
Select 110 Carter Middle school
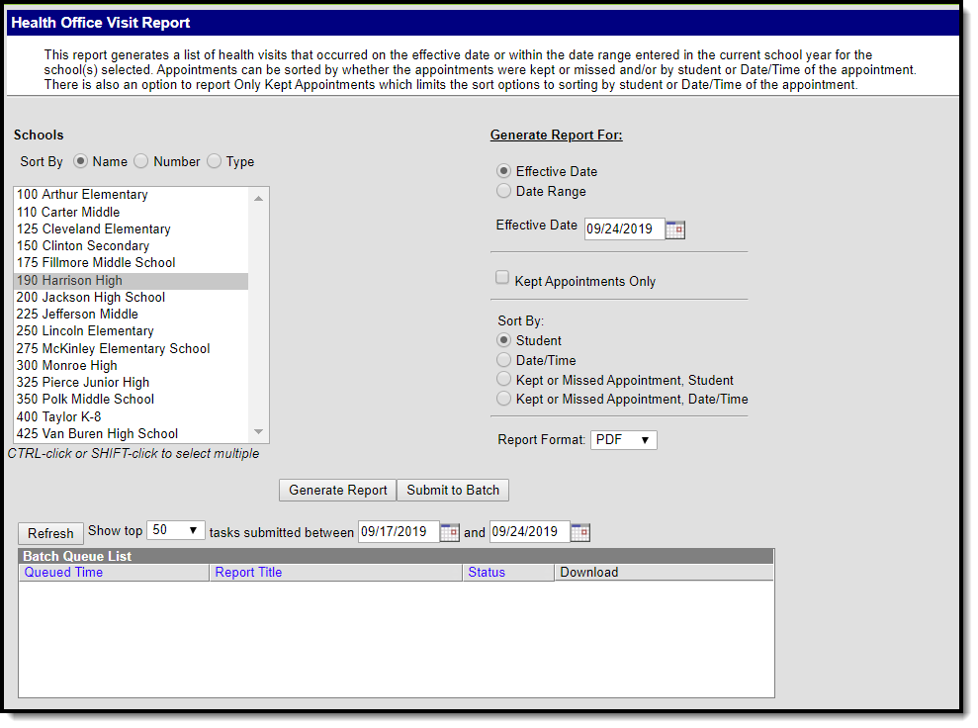coord(131,212)
